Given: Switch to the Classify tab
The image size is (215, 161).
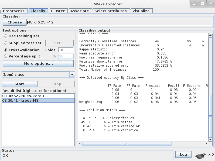Looking at the screenshot, I should click(x=38, y=11).
